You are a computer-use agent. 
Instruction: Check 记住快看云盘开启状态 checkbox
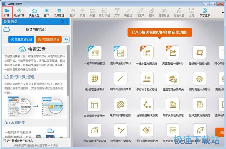click(x=4, y=141)
